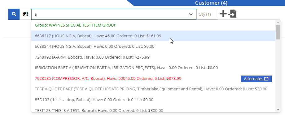
Task: Click the dropdown scrollbar up arrow
Action: (x=278, y=23)
